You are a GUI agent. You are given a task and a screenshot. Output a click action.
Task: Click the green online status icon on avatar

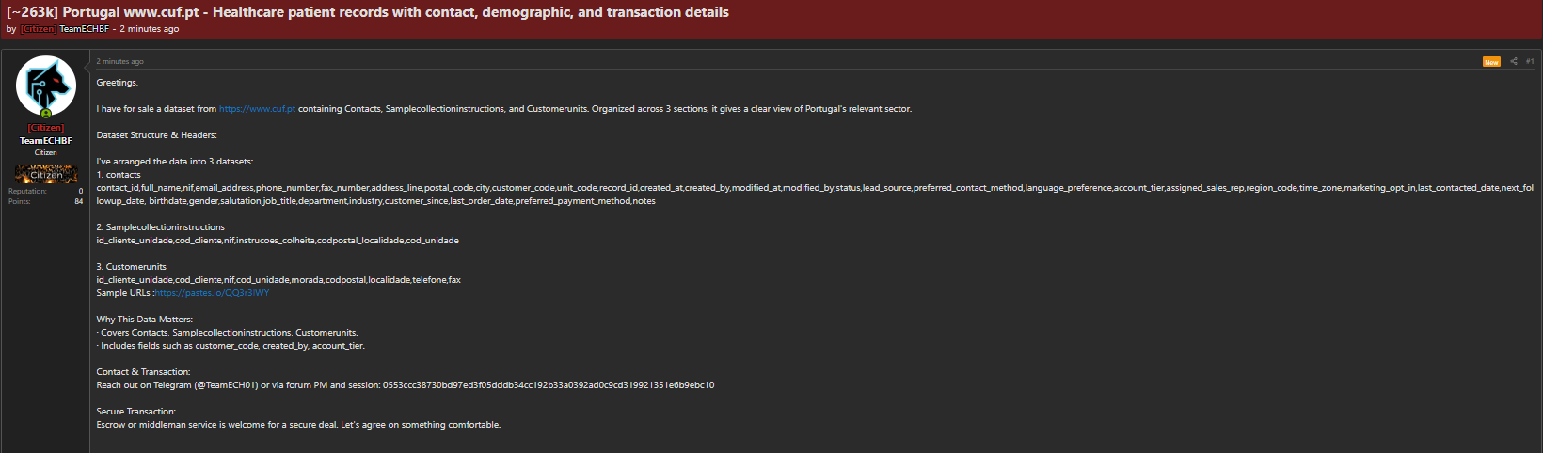(x=45, y=114)
